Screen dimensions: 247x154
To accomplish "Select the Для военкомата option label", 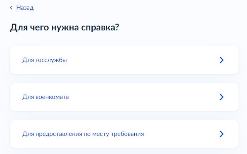I will click(46, 97).
